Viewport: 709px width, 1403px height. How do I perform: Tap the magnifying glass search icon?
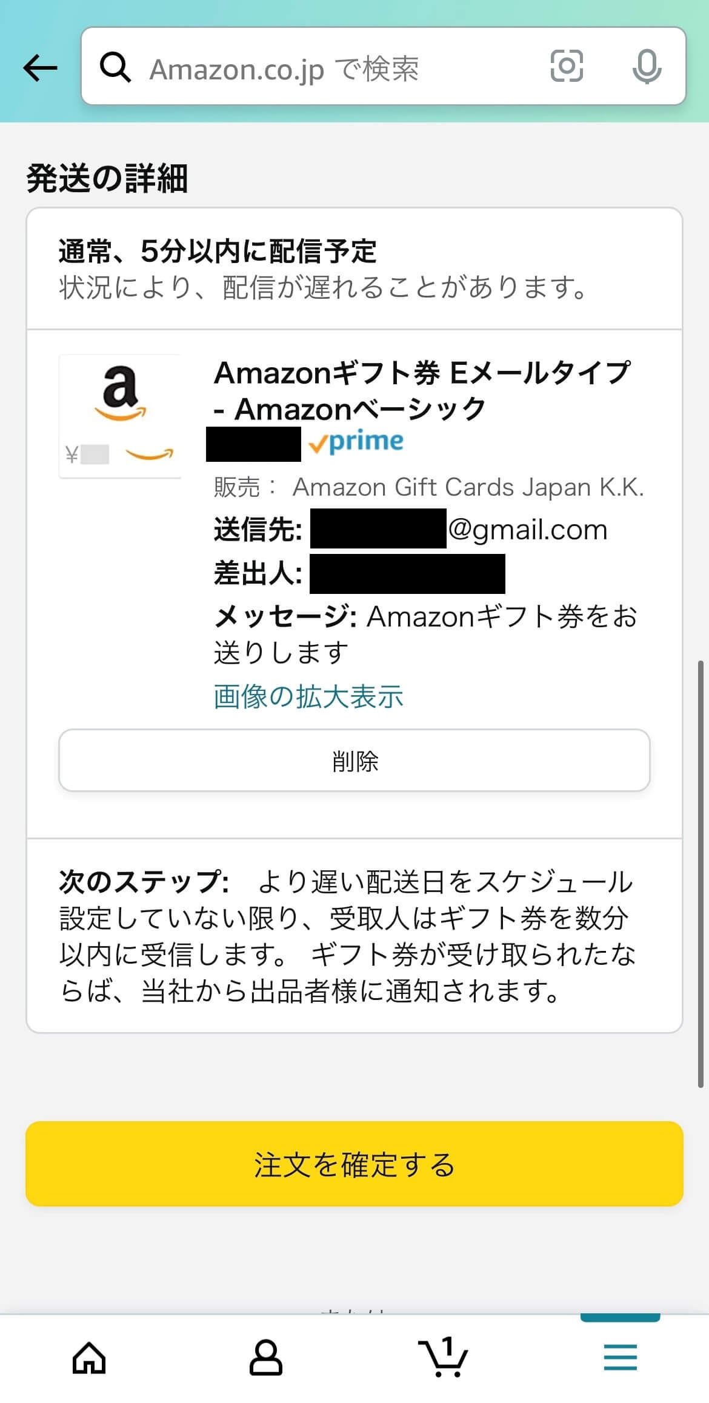116,67
